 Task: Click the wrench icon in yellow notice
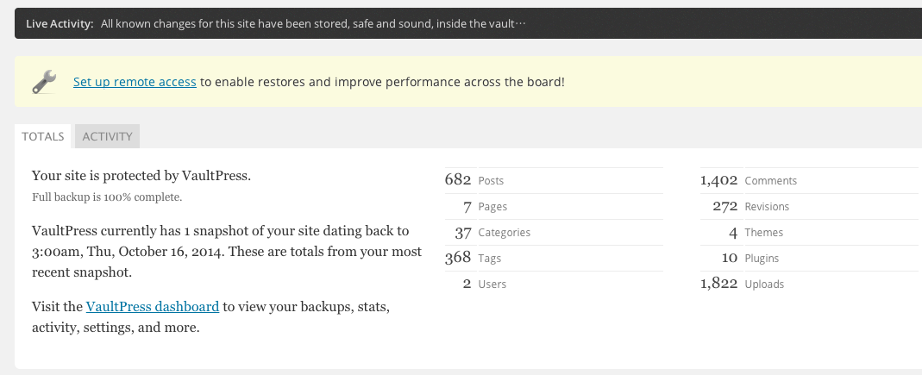[44, 82]
